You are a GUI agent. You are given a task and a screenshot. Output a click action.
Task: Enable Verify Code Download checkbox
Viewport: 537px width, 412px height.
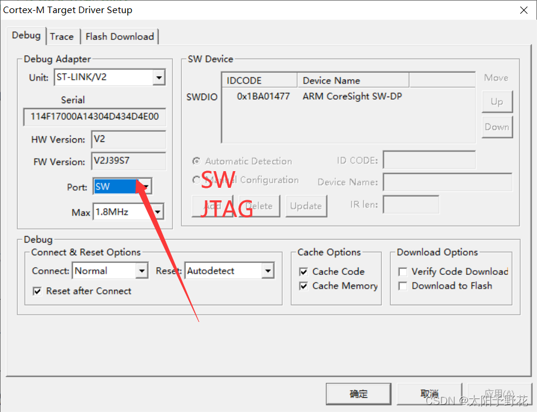403,272
